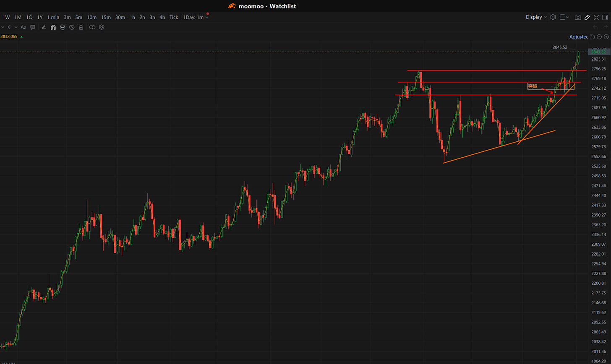Select the 15m interval
The width and height of the screenshot is (611, 364).
[x=106, y=17]
